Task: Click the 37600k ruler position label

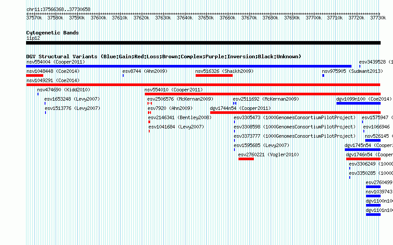Action: (98, 18)
